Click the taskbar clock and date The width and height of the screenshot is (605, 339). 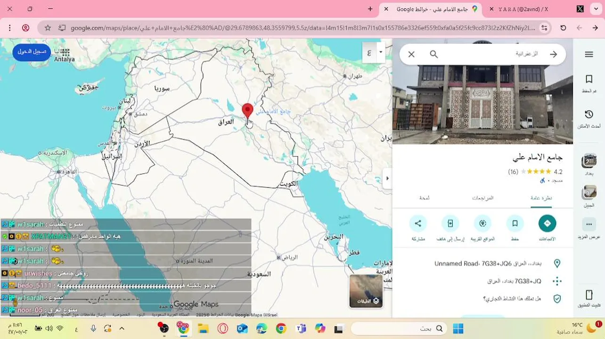tap(17, 328)
